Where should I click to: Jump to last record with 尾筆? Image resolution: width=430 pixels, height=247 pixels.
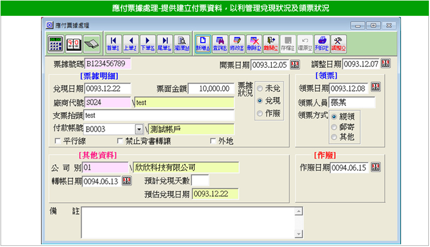tap(164, 43)
